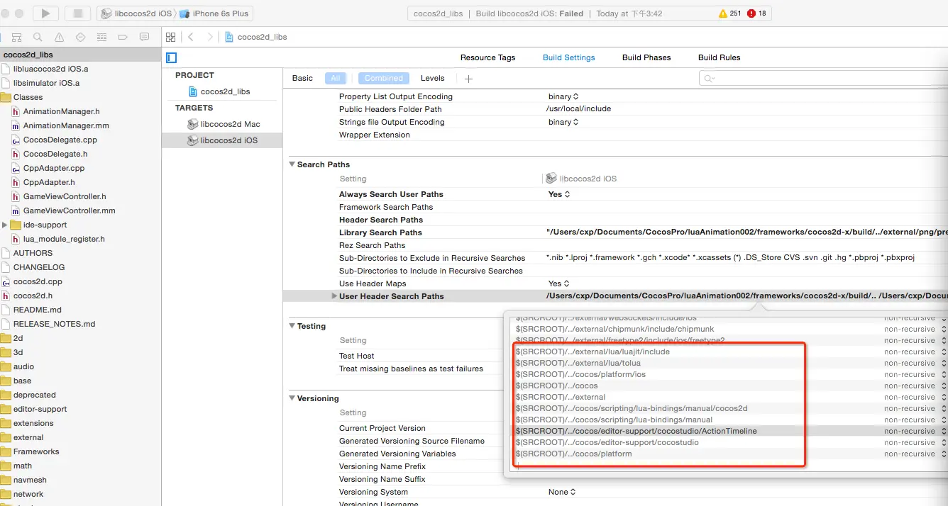Open the Breakpoint navigator icon
Screen dimensions: 948x506
(123, 37)
